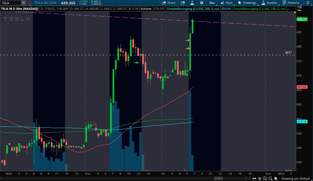Click the red 665.86 moving average label
This screenshot has height=181, width=313.
(302, 87)
